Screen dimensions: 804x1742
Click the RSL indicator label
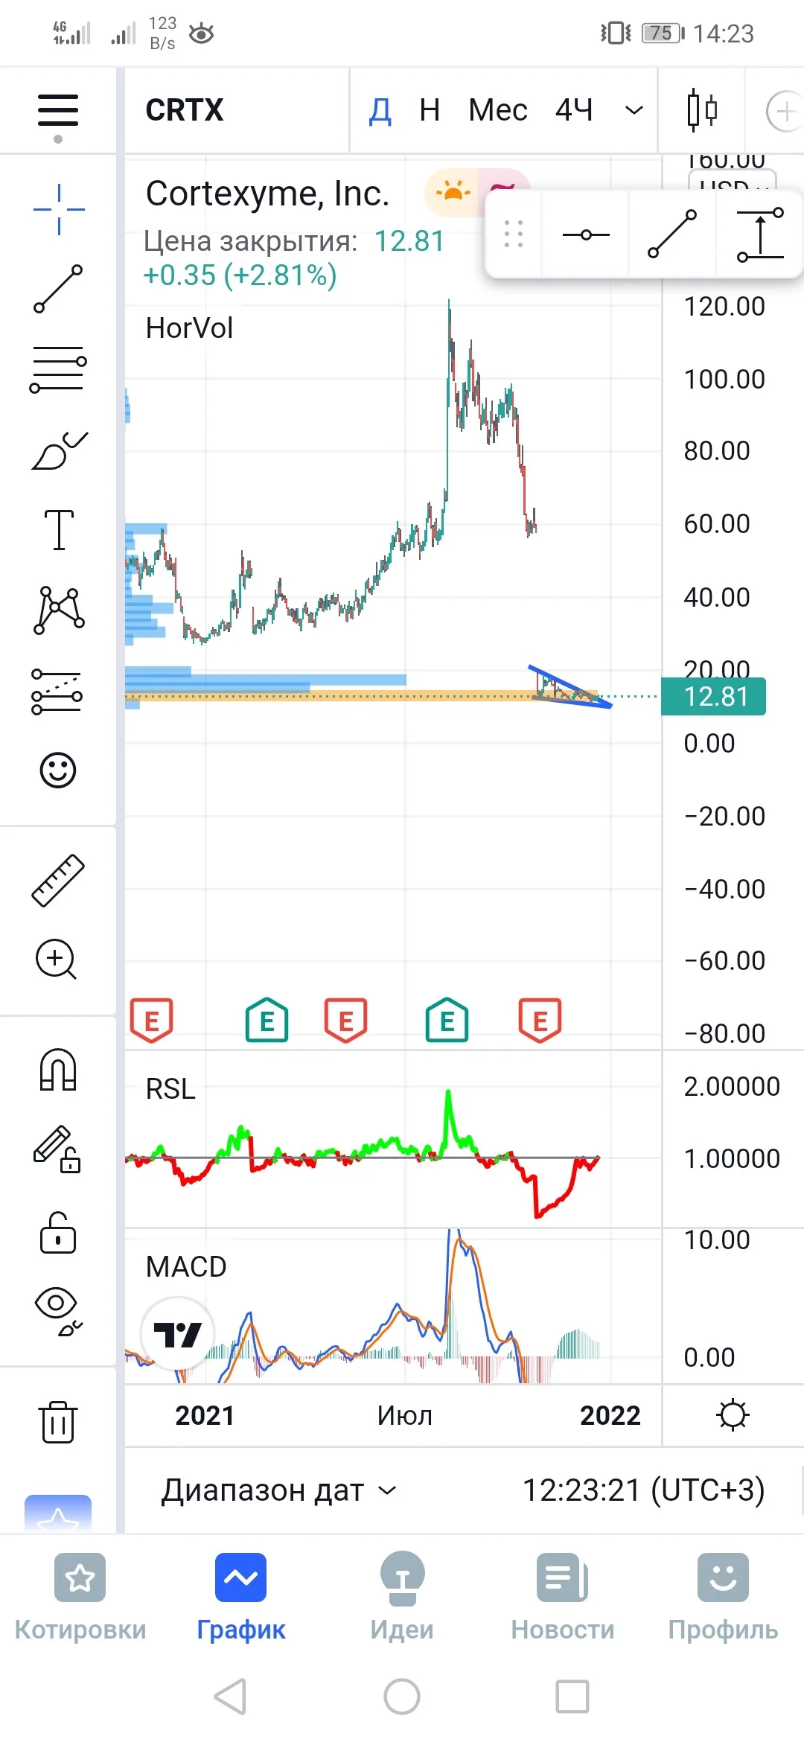click(x=170, y=1089)
